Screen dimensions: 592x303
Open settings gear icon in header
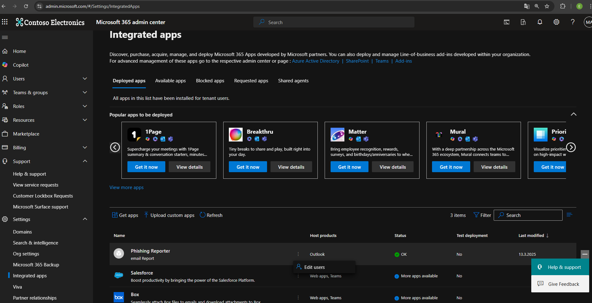pos(556,22)
